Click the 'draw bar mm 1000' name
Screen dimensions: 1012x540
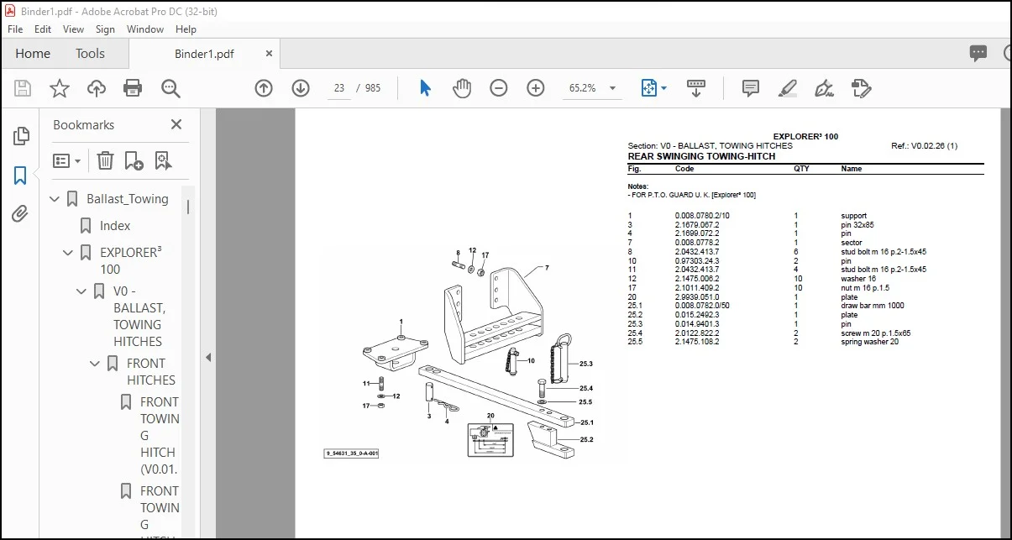(873, 306)
